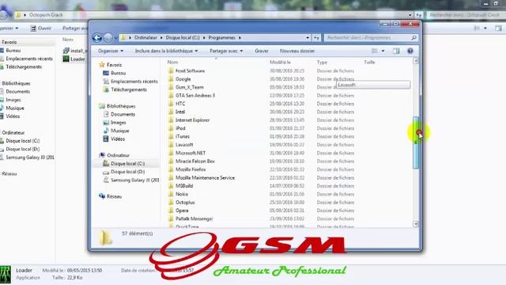This screenshot has width=506, height=285.
Task: Select the GTA San Andreas 3 folder
Action: point(195,96)
